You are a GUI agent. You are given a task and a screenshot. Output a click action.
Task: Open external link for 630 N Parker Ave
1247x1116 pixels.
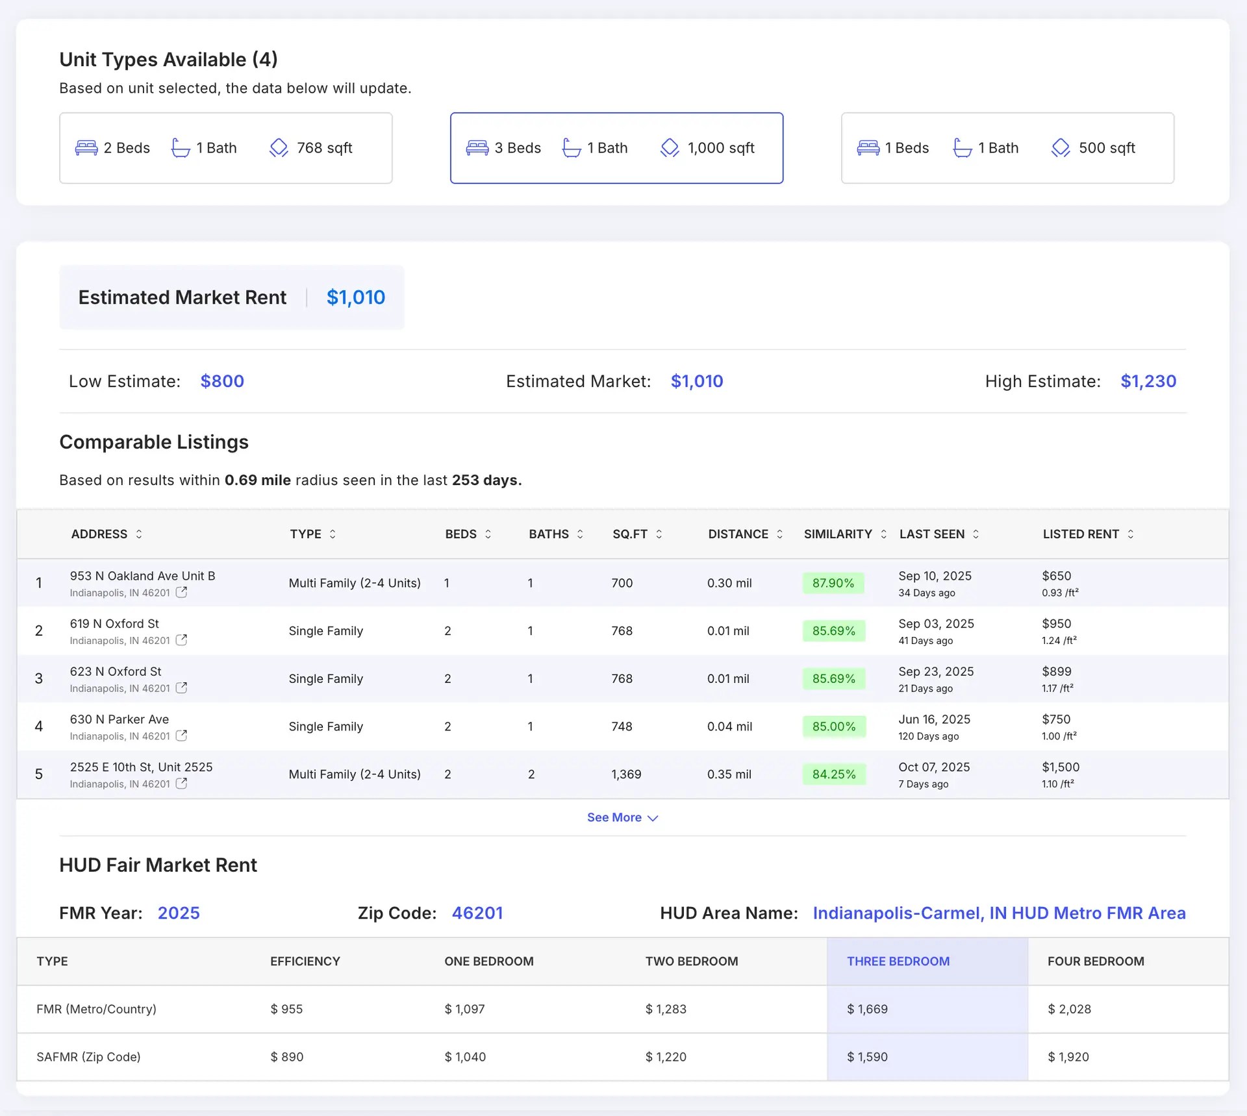point(182,736)
